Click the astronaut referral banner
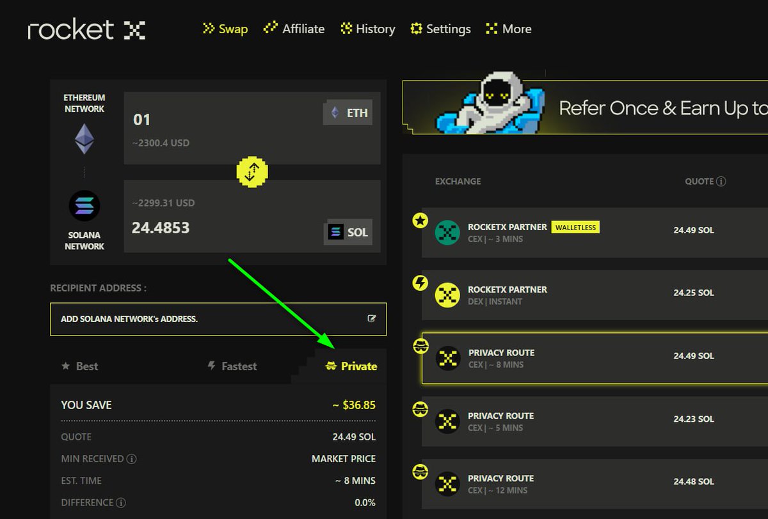 point(585,107)
